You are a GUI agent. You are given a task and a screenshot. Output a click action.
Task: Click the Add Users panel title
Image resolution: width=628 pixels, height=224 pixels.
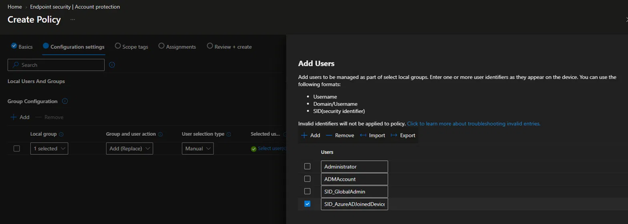pyautogui.click(x=316, y=64)
